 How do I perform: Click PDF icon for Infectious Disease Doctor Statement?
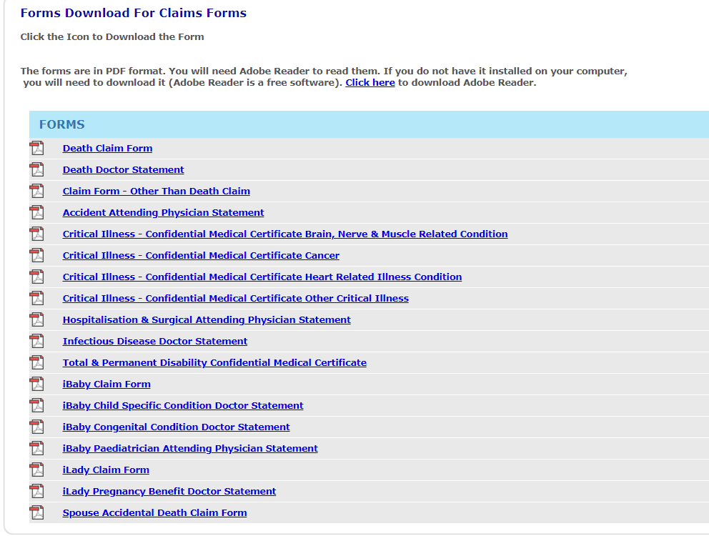(37, 341)
